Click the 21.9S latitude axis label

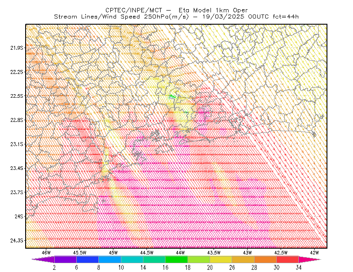17,48
